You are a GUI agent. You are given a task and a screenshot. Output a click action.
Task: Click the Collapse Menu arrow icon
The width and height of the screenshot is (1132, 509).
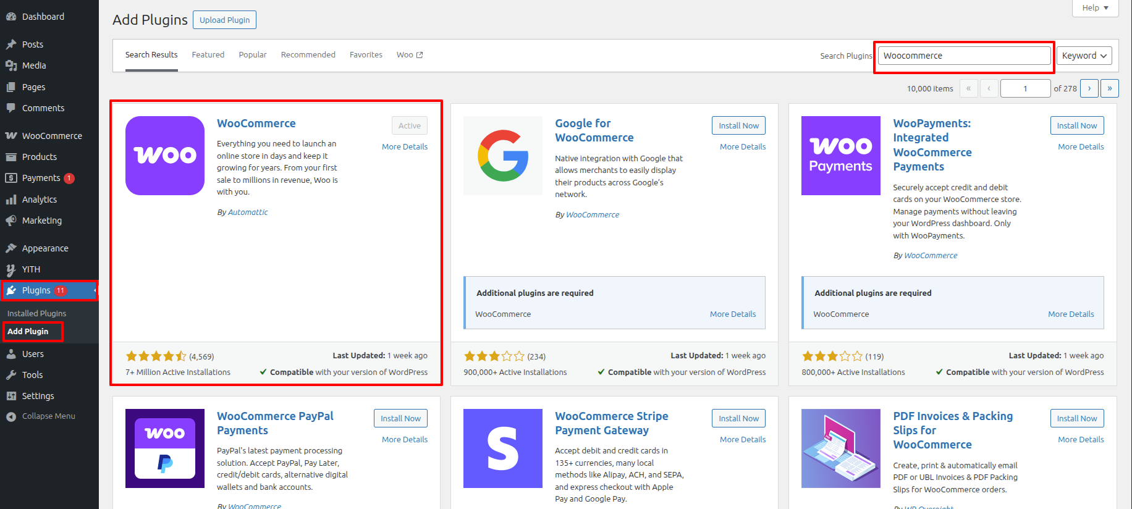(x=11, y=416)
